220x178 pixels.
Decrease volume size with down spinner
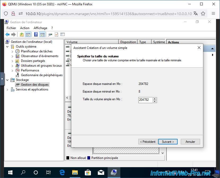point(155,101)
